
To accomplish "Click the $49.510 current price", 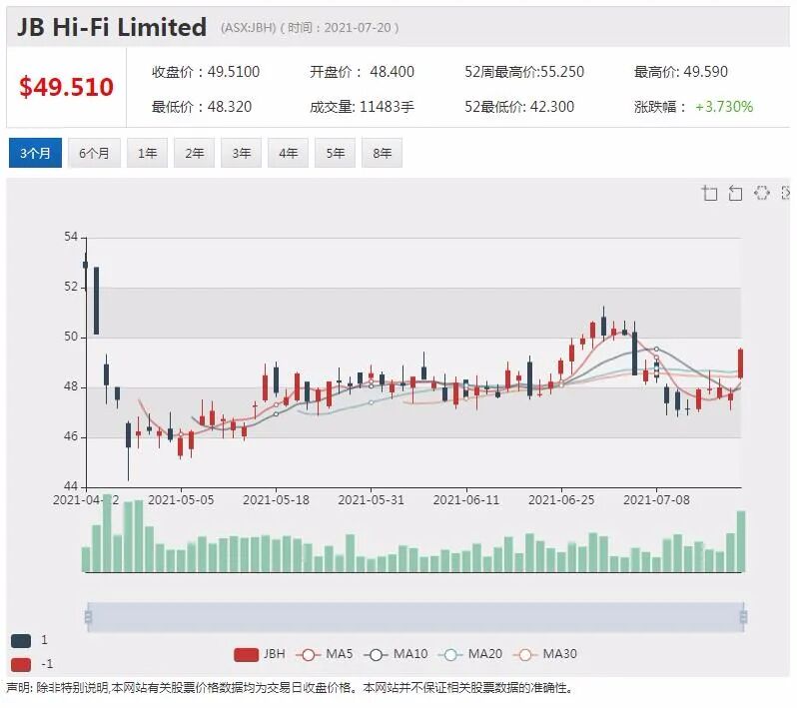I will coord(67,87).
